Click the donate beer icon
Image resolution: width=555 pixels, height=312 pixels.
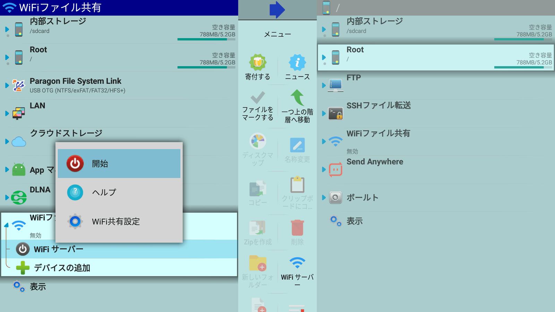[x=257, y=62]
